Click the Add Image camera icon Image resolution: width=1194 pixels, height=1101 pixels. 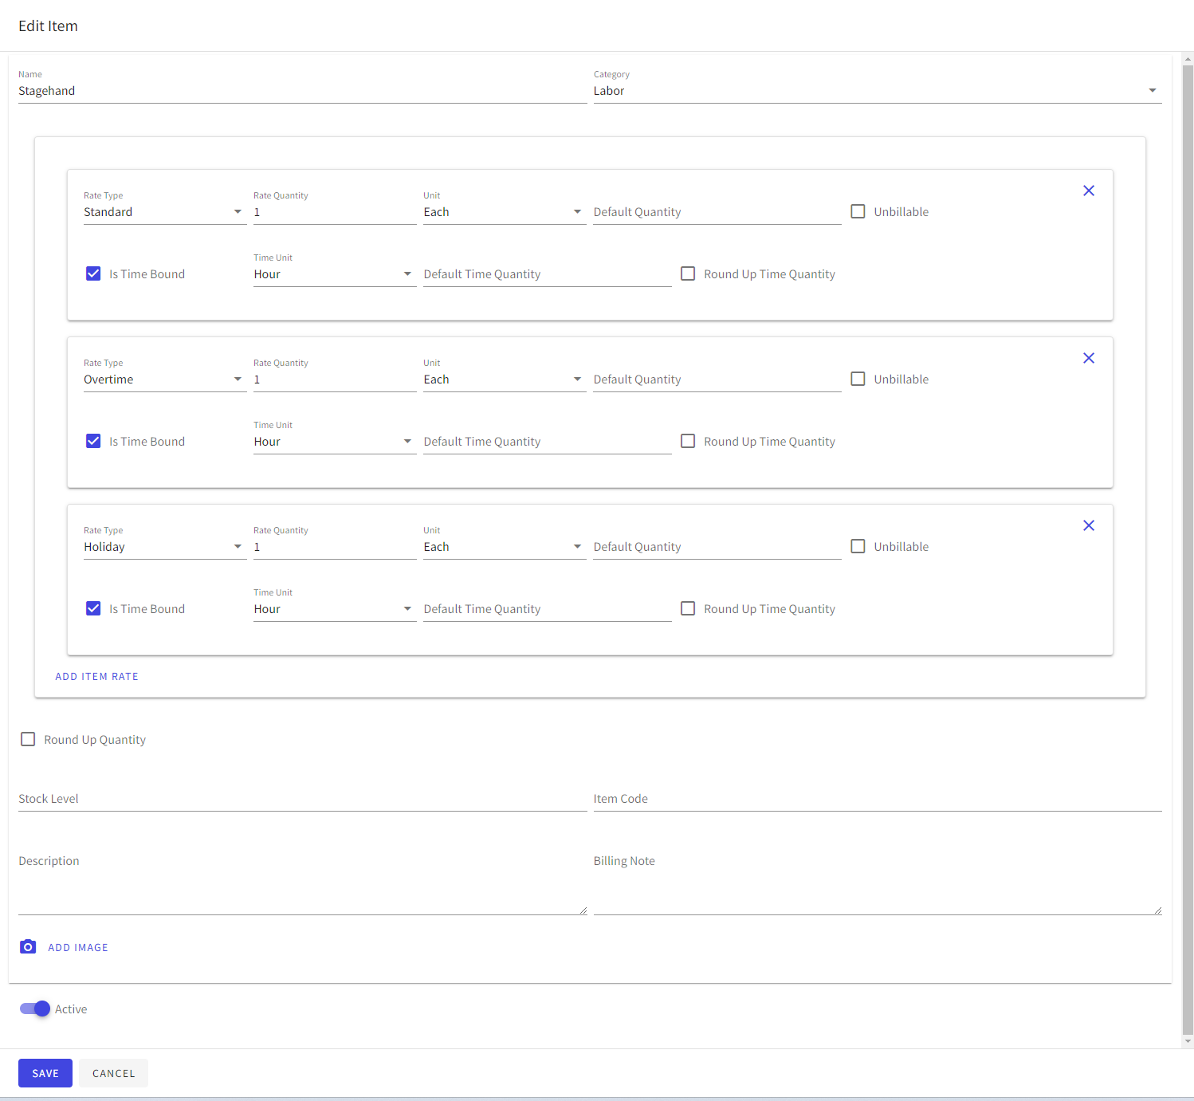pos(28,946)
